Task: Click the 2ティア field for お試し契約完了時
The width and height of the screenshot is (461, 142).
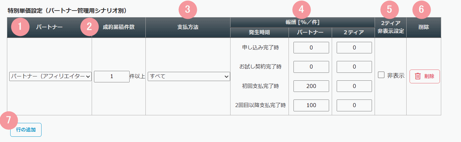Action: pyautogui.click(x=354, y=67)
